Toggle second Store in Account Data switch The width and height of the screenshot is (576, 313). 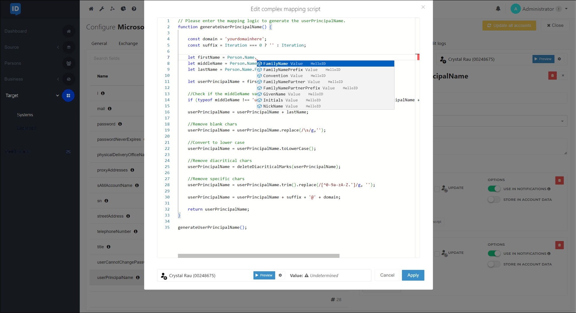[x=494, y=264]
